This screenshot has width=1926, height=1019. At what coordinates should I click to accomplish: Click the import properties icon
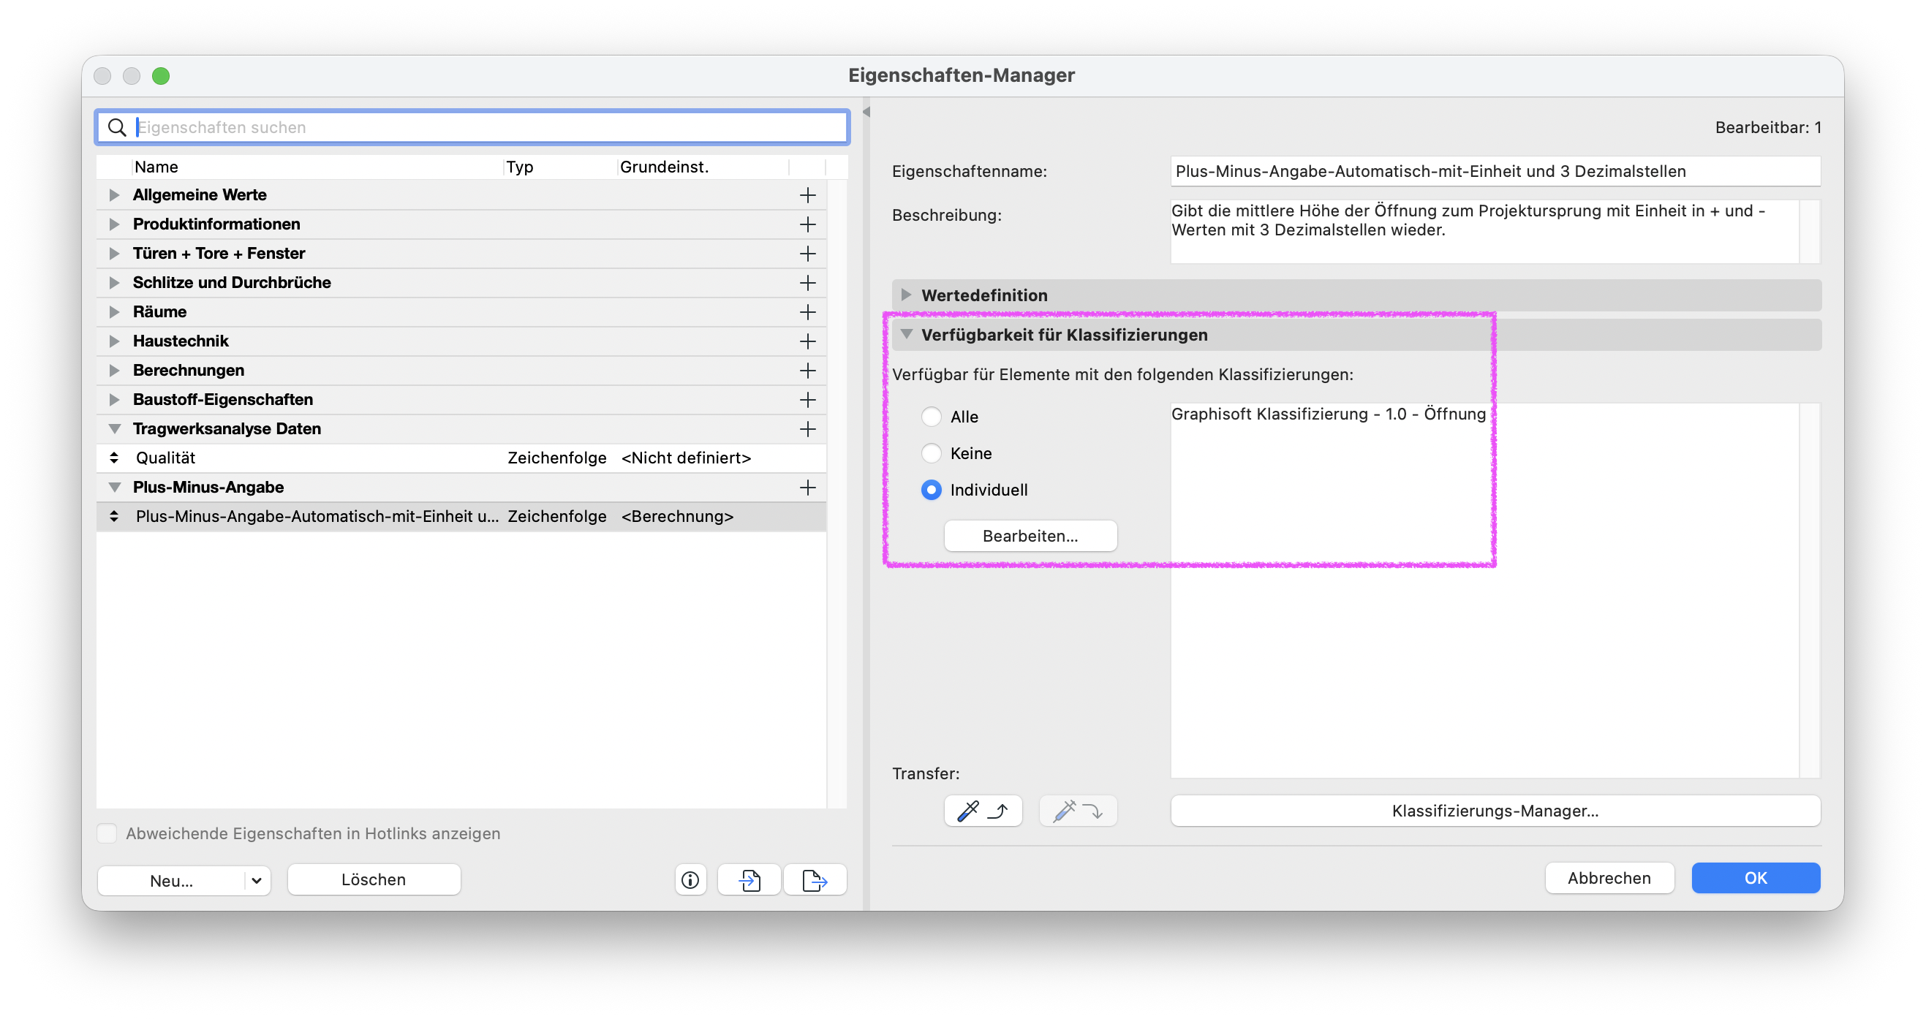tap(749, 879)
